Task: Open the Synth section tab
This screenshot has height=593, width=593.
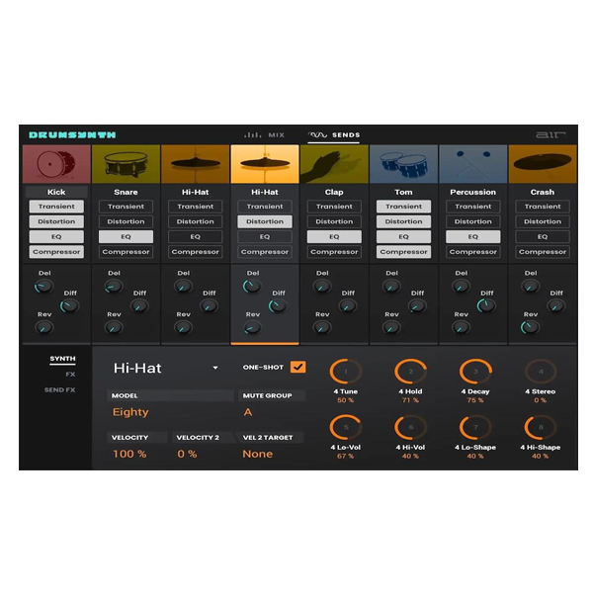Action: [63, 359]
